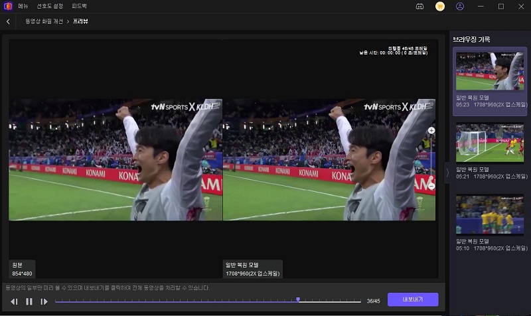Navigate to 동영상 화질 개선 breadcrumb
The image size is (531, 316).
tap(44, 21)
